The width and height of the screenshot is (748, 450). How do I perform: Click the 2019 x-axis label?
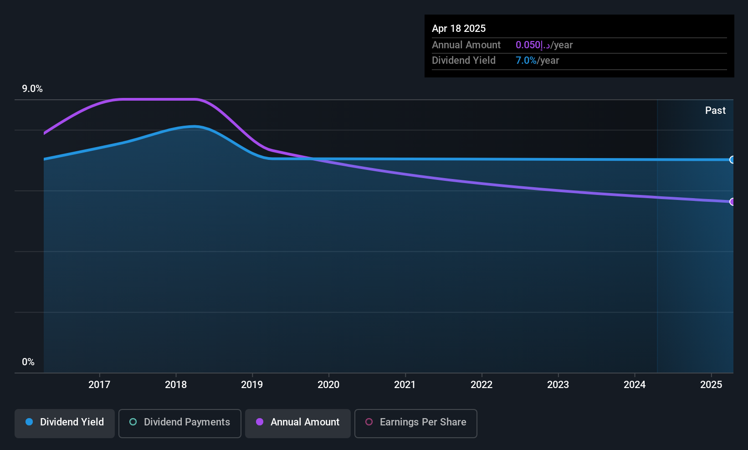pos(252,384)
